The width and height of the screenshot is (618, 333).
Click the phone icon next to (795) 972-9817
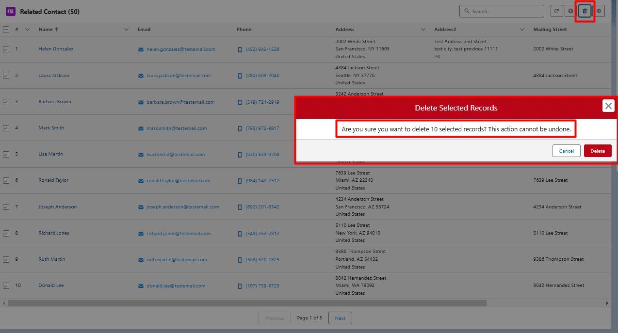pyautogui.click(x=240, y=128)
